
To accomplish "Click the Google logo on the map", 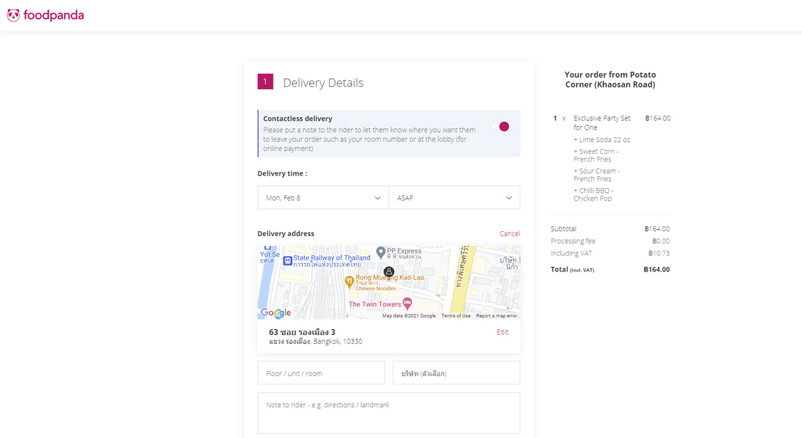I will (275, 313).
